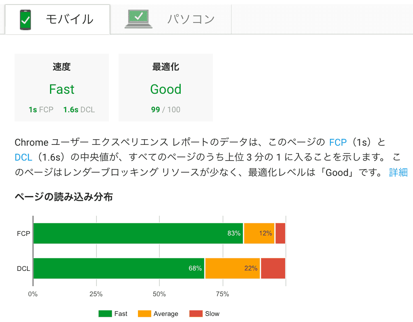The image size is (413, 322).
Task: Open the DCL link in description
Action: [x=23, y=157]
